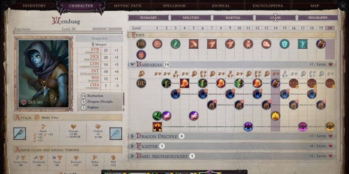This screenshot has height=174, width=349.
Task: Click the blue rage upgrade at level 11
Action: (x=248, y=127)
